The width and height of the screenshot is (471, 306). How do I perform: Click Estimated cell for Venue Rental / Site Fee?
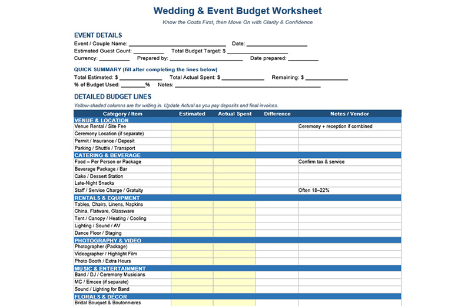192,127
